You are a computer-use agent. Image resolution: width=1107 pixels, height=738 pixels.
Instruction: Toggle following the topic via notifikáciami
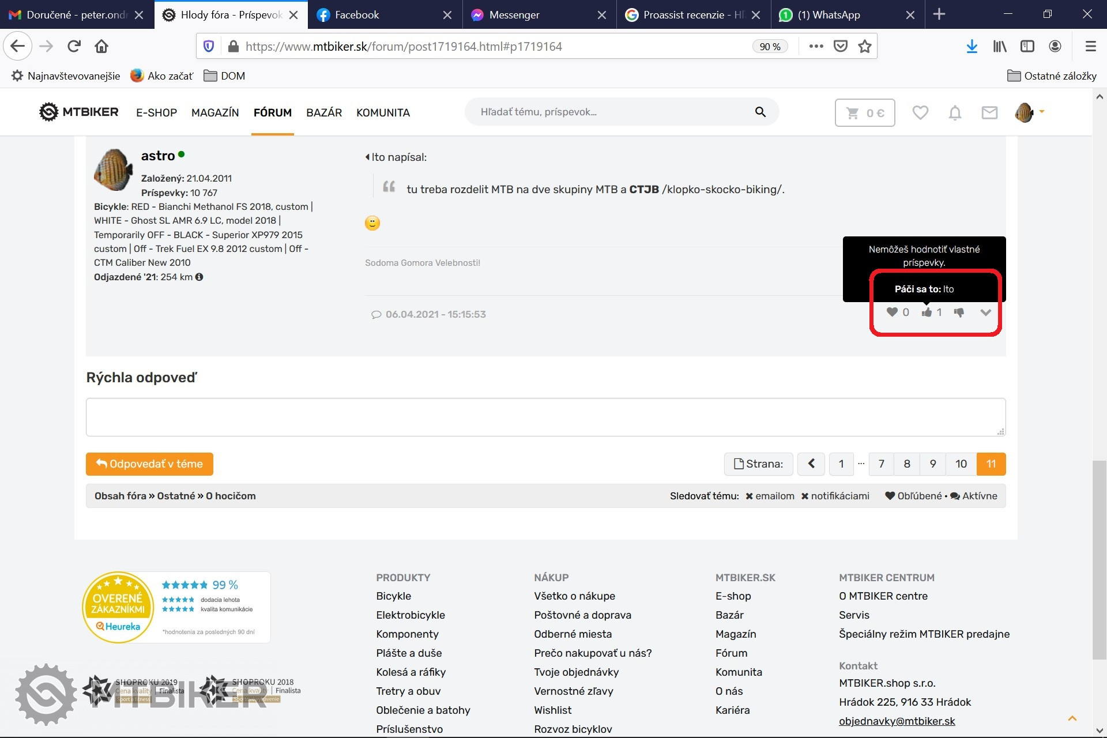[x=835, y=496]
